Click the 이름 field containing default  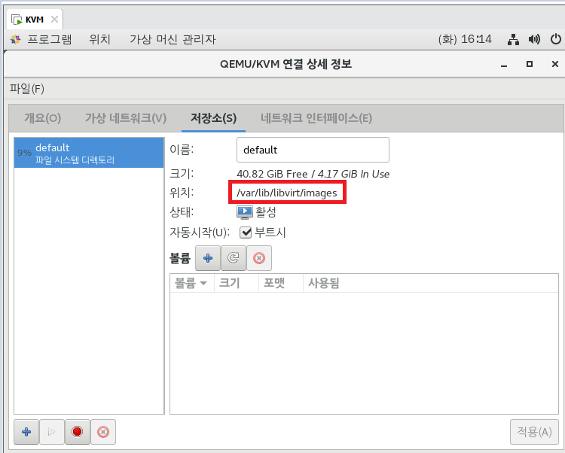313,150
